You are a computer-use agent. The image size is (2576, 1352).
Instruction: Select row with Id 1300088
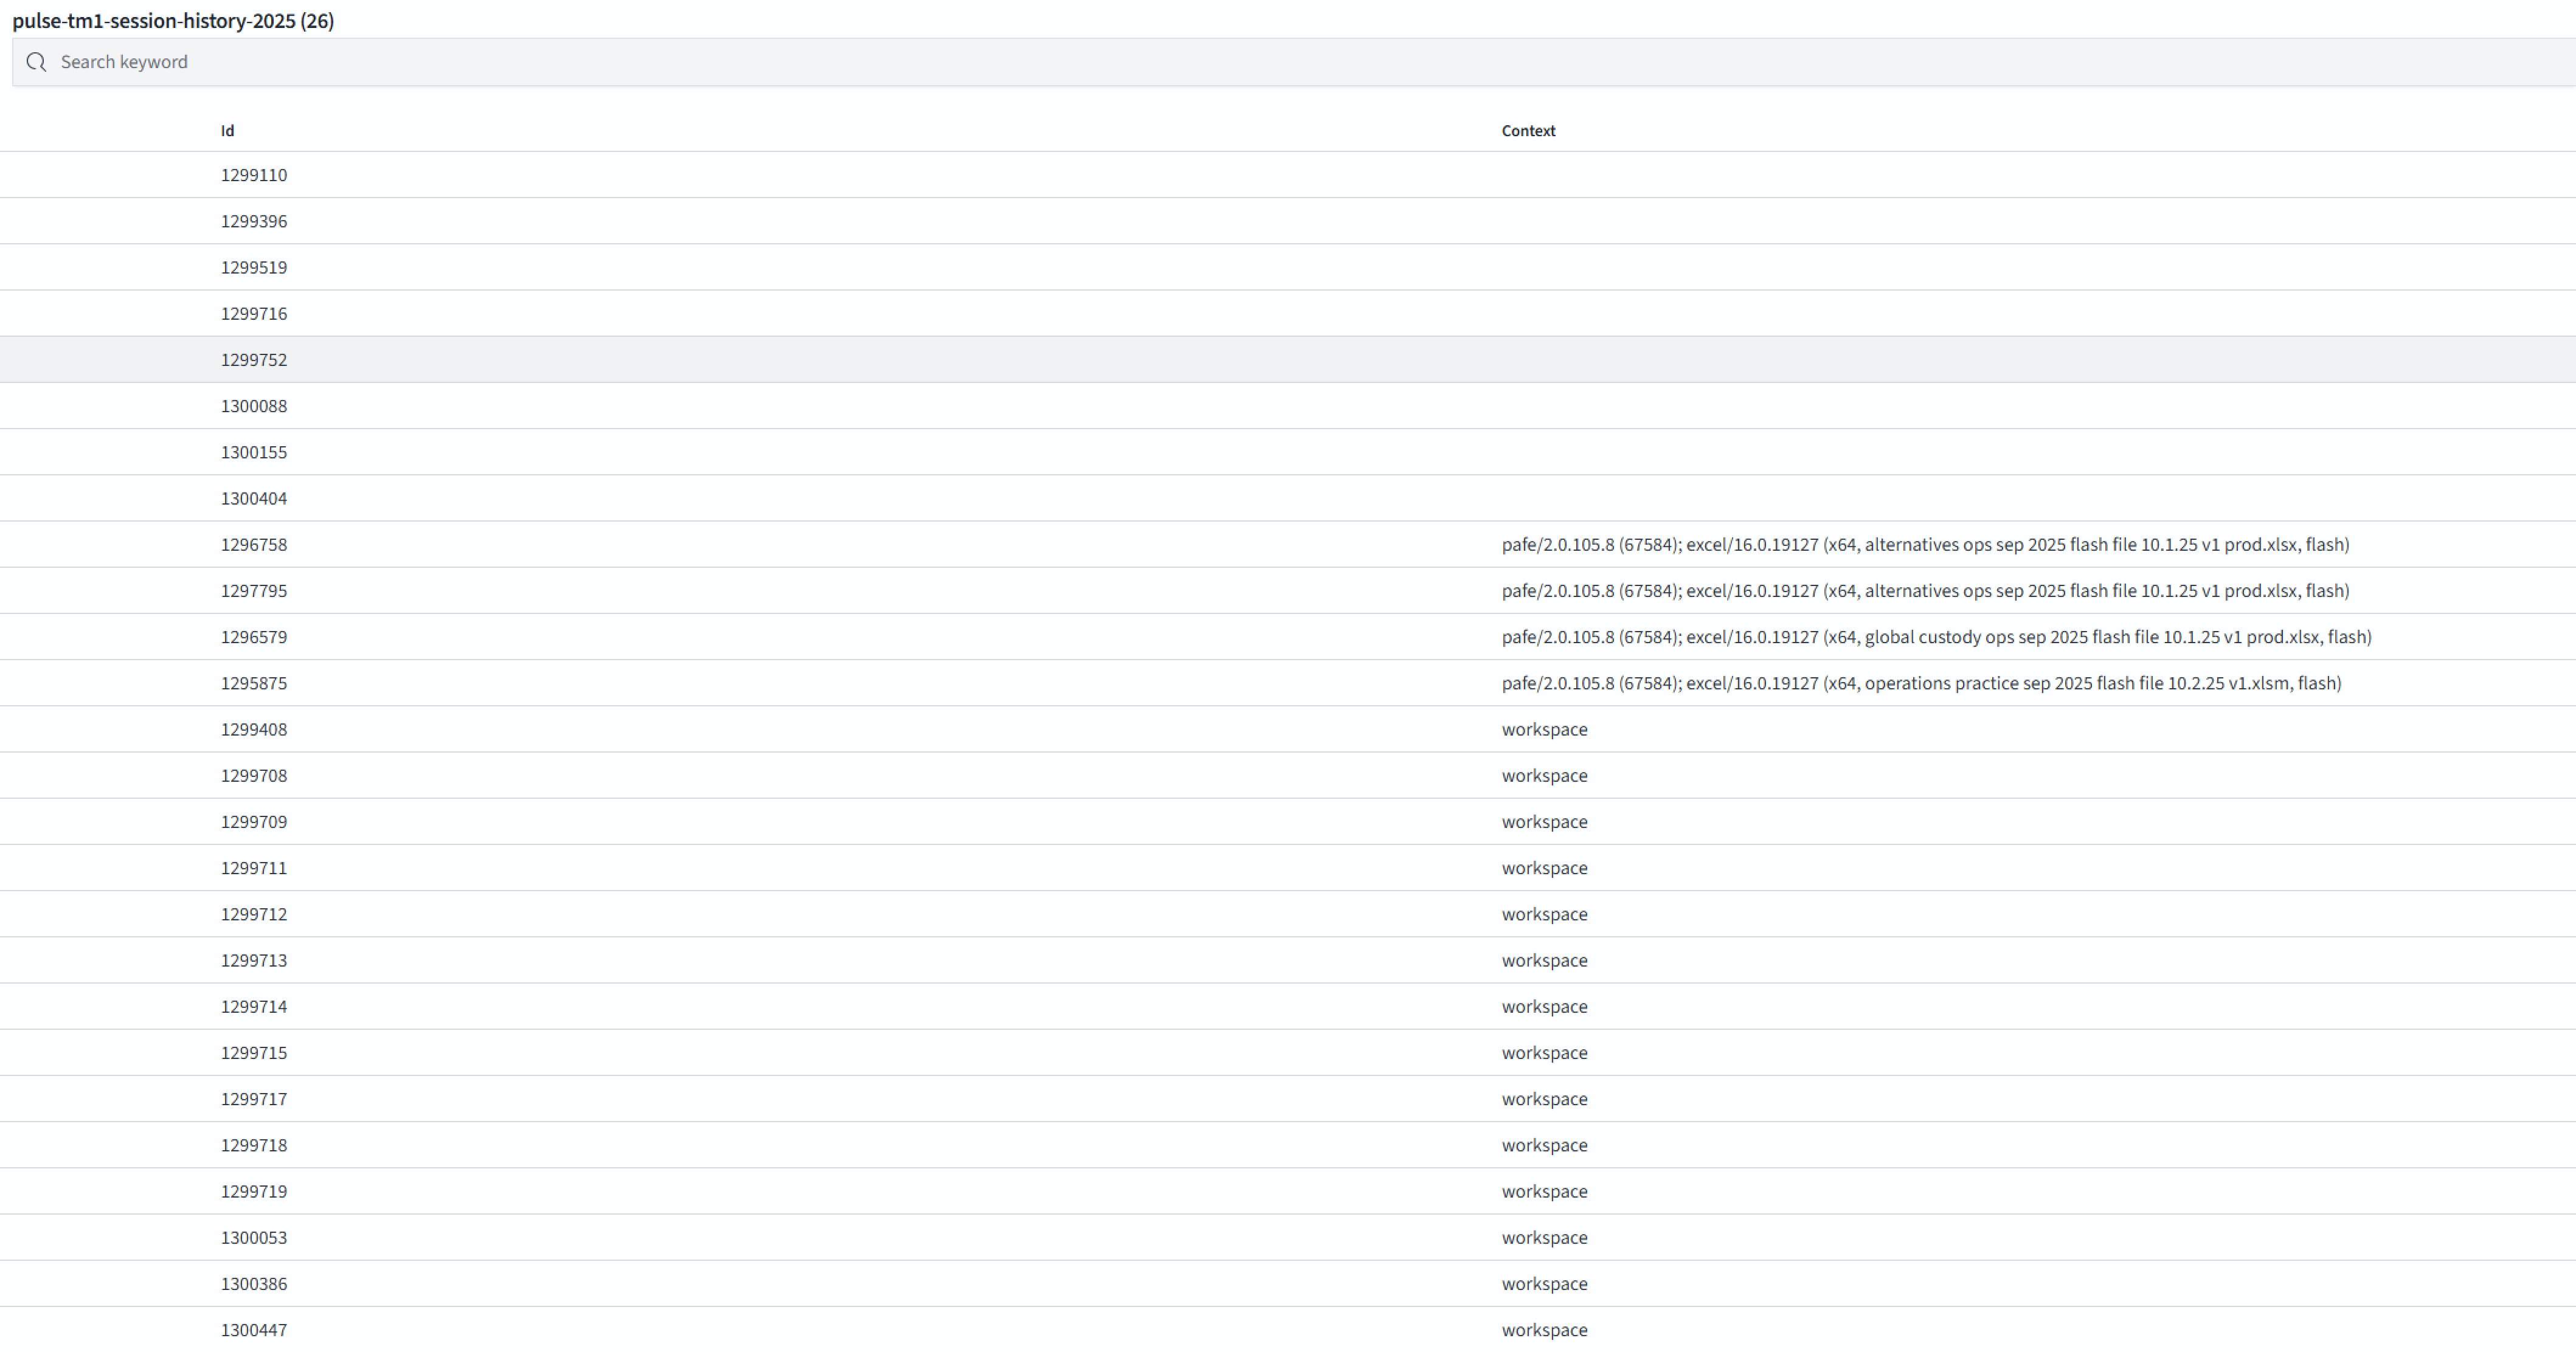coord(254,406)
